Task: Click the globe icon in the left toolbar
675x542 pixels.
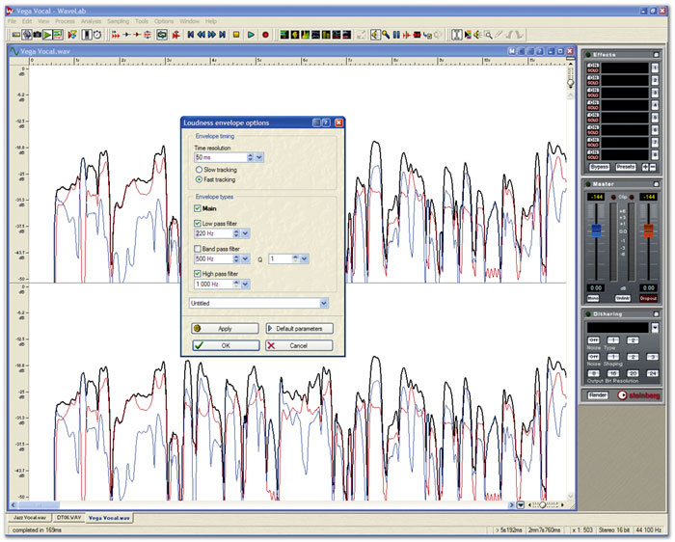Action: [x=27, y=35]
